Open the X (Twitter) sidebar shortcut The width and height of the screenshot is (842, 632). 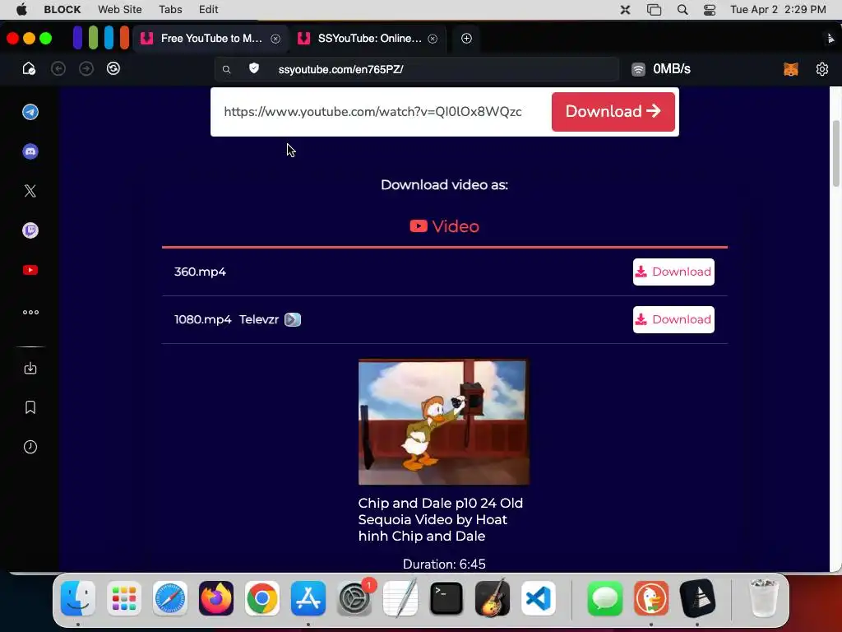pyautogui.click(x=30, y=191)
